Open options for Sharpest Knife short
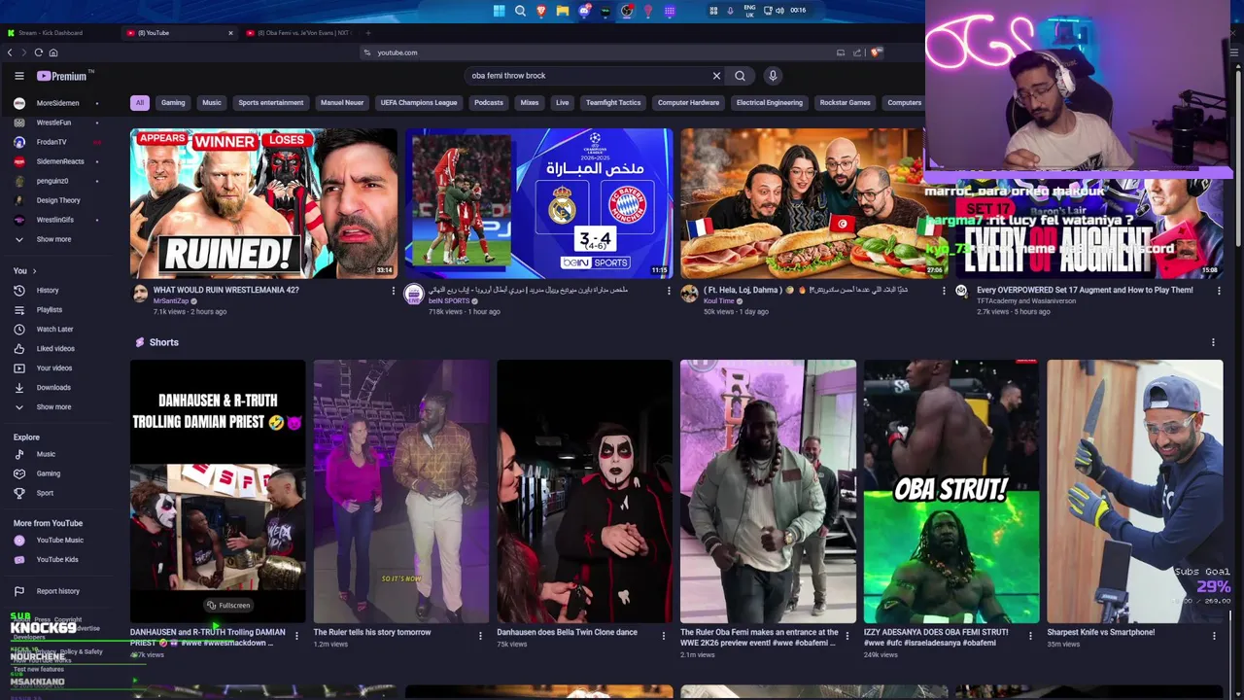This screenshot has width=1244, height=700. point(1214,636)
